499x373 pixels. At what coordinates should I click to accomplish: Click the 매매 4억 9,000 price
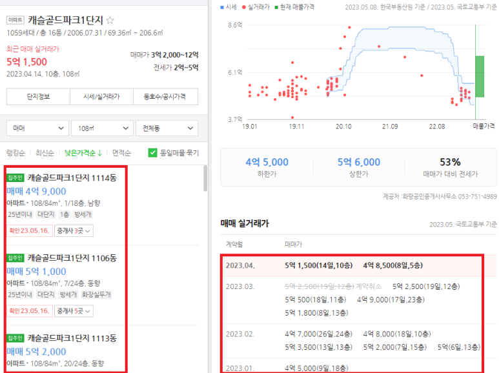coord(36,191)
